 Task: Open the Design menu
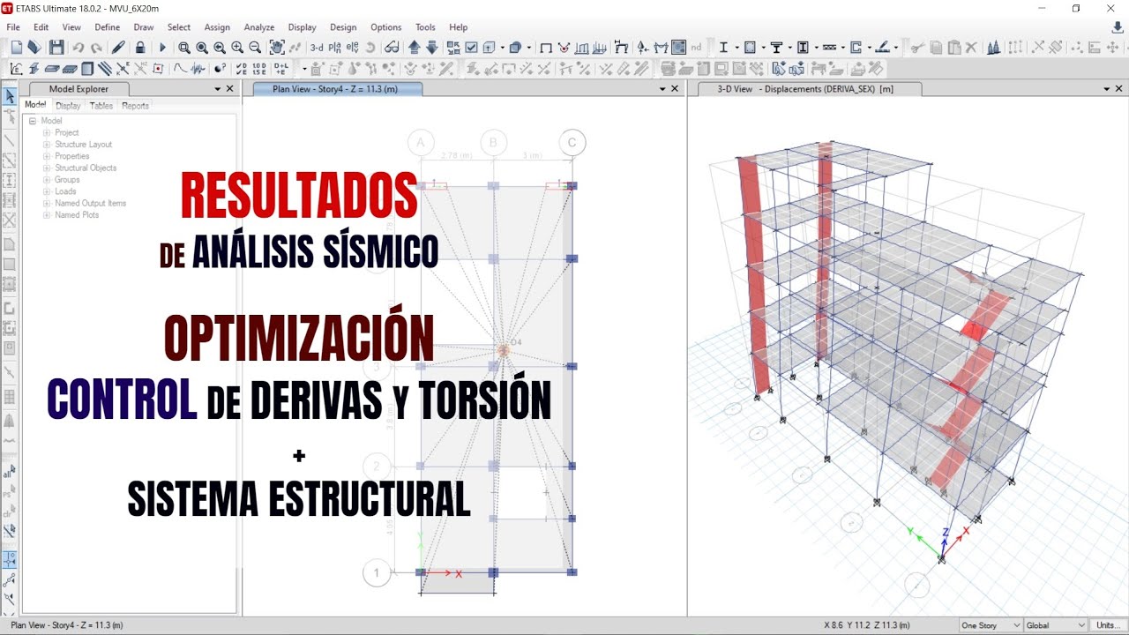tap(343, 27)
